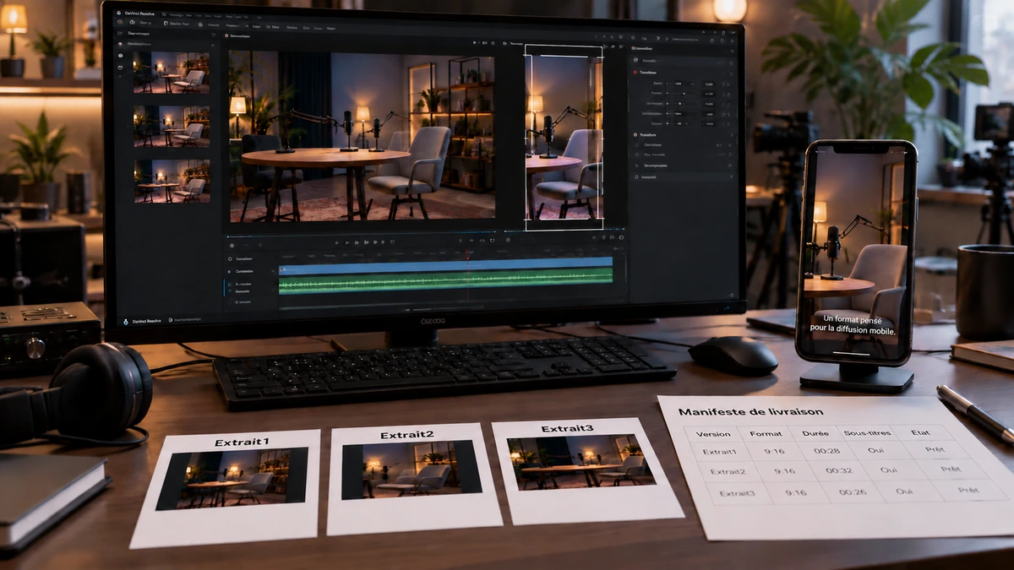The height and width of the screenshot is (570, 1014).
Task: Click the red playhead marker on the timeline
Action: (467, 253)
